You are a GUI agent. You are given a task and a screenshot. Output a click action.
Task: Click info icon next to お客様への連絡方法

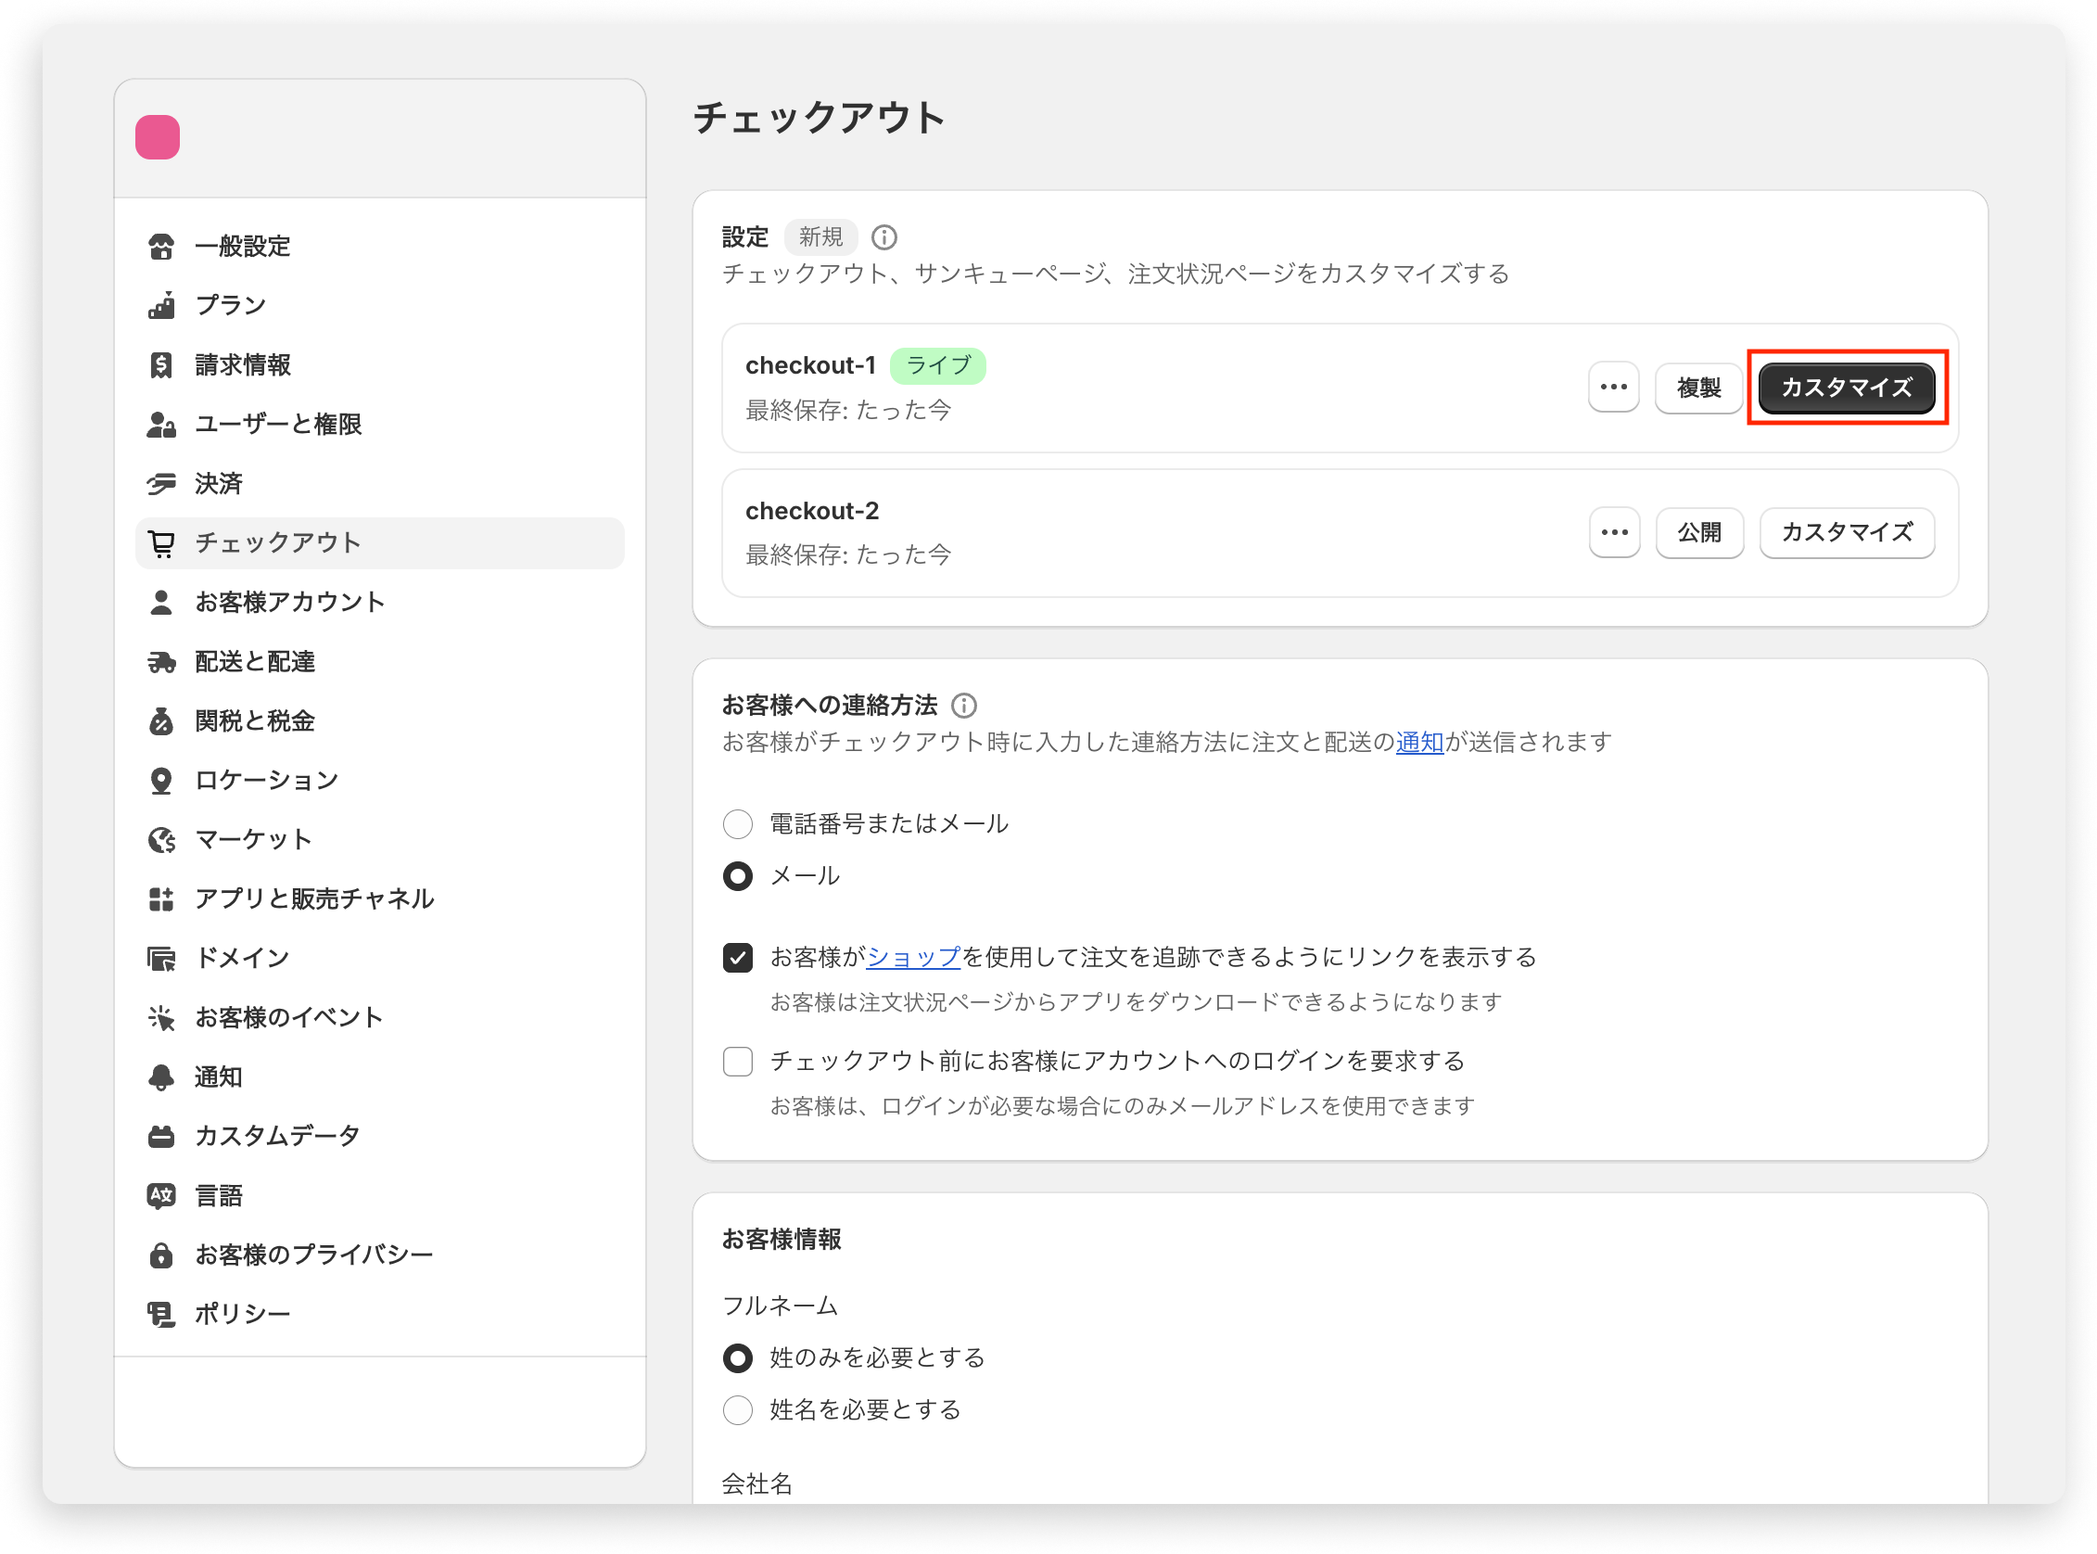pos(963,705)
